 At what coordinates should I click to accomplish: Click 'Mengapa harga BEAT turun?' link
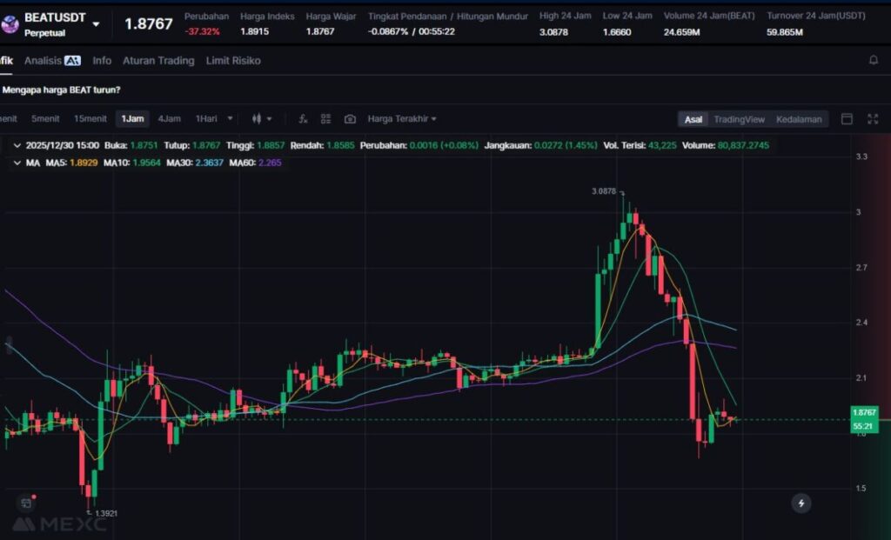coord(61,90)
